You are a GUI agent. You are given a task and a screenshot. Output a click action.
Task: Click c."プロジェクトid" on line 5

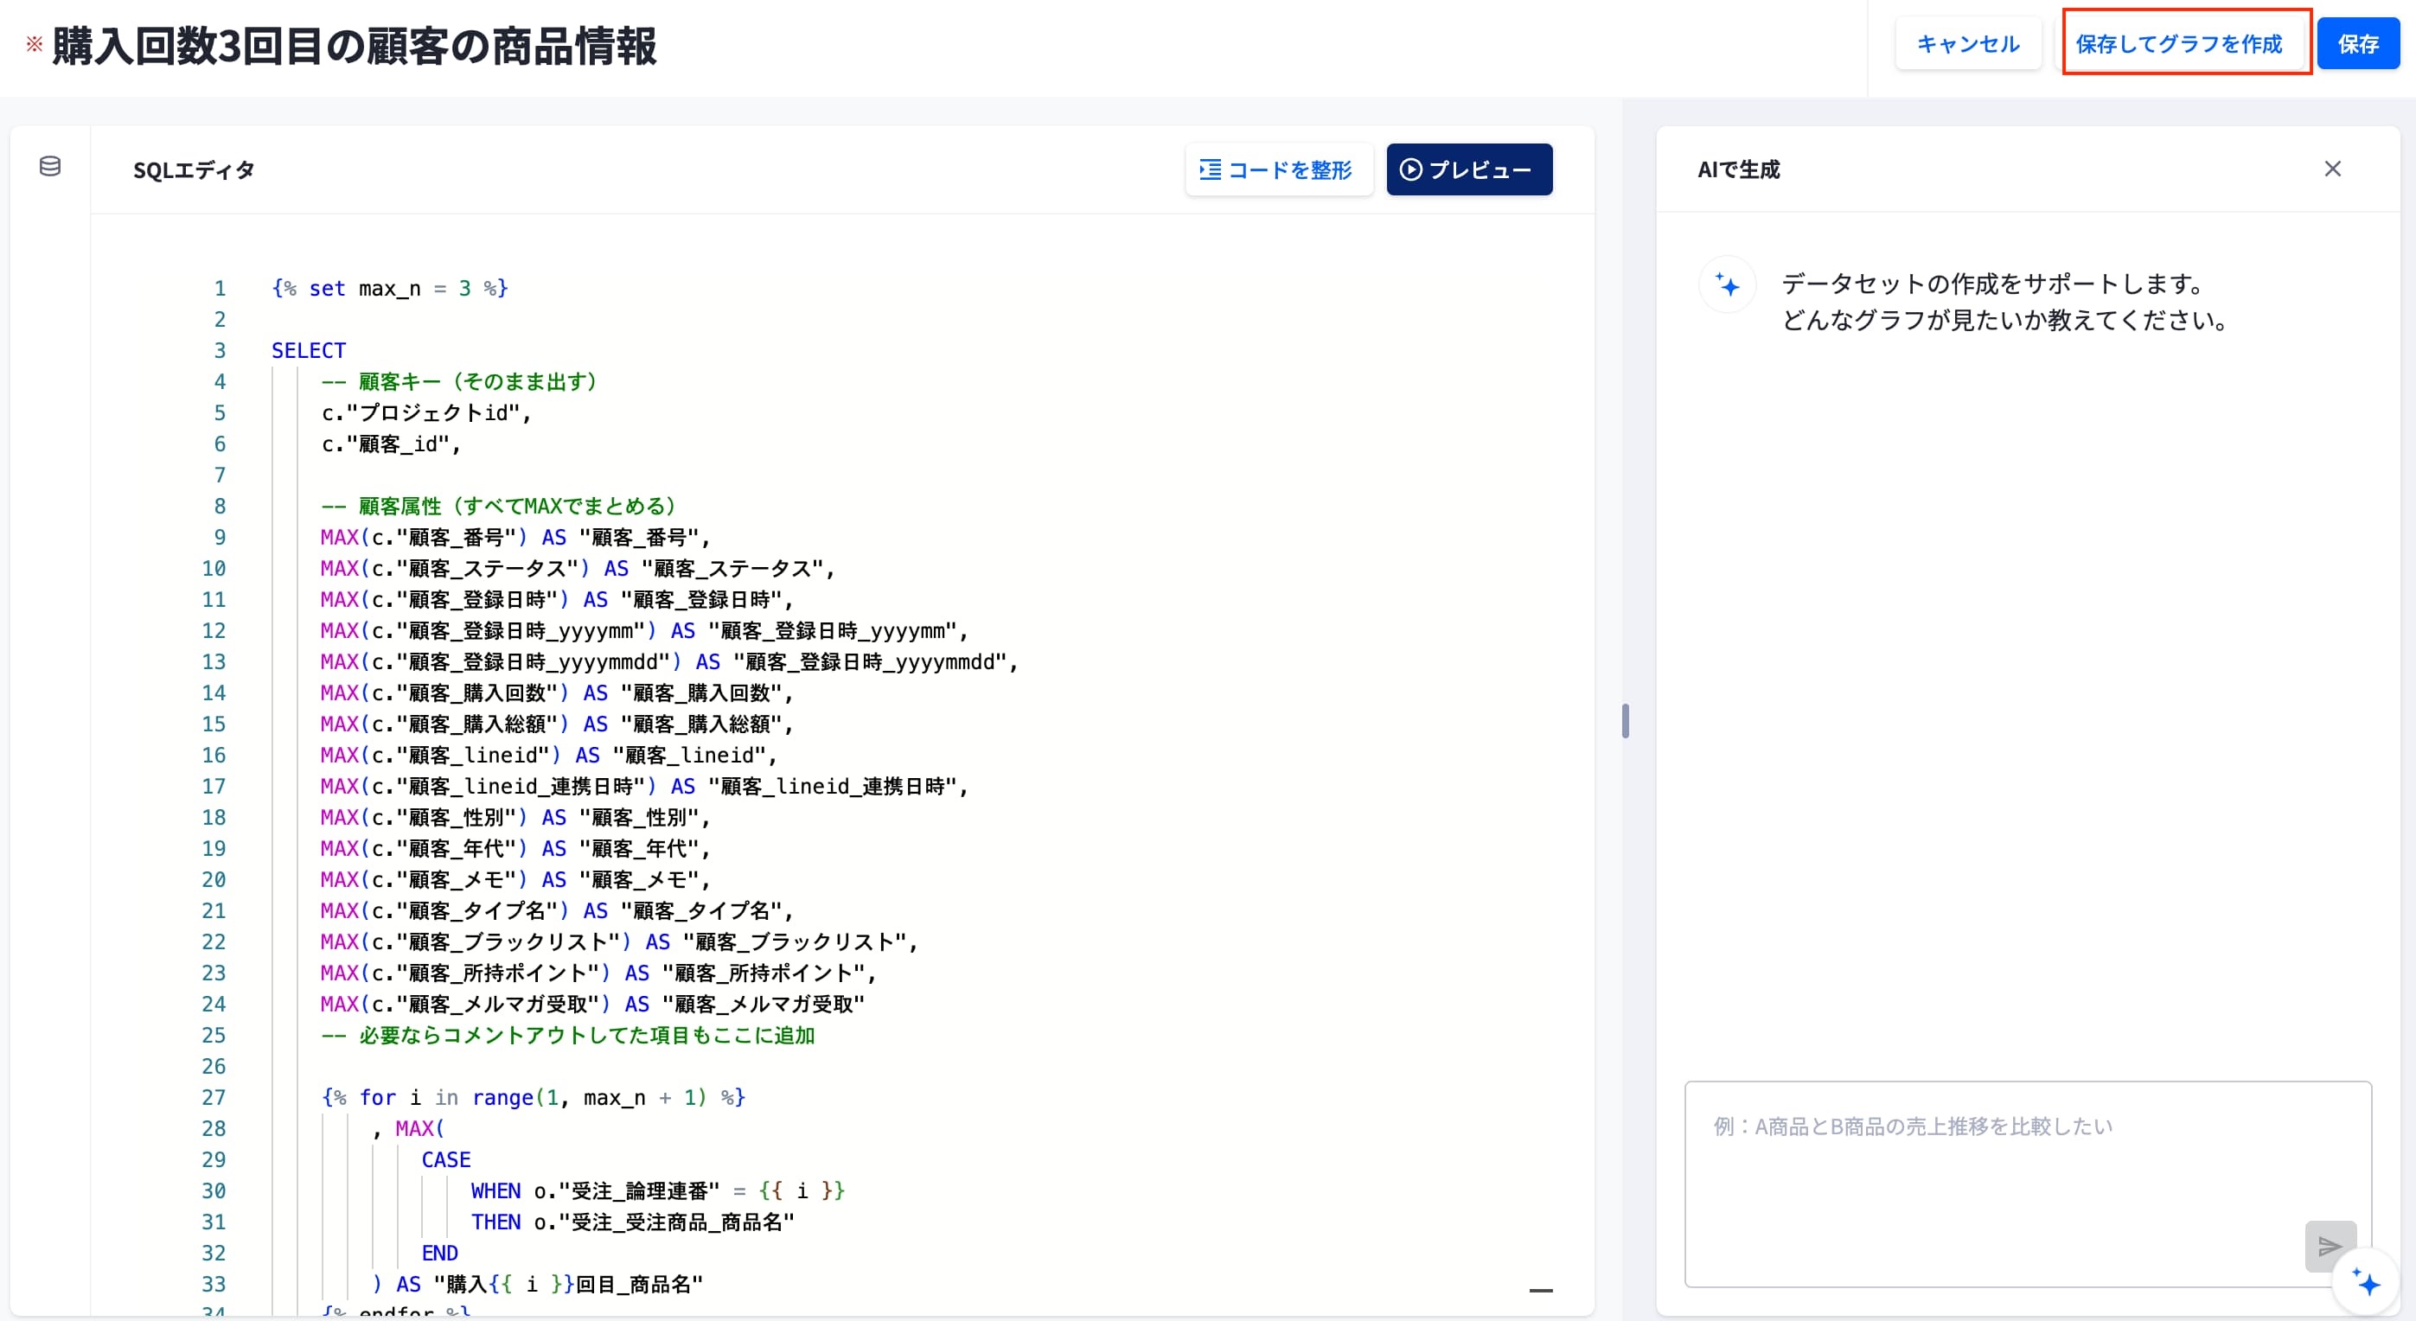point(427,412)
